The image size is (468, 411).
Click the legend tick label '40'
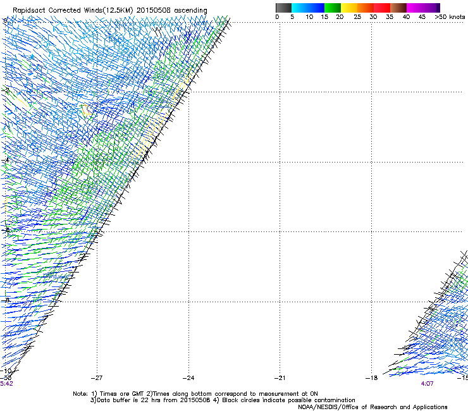coord(406,17)
